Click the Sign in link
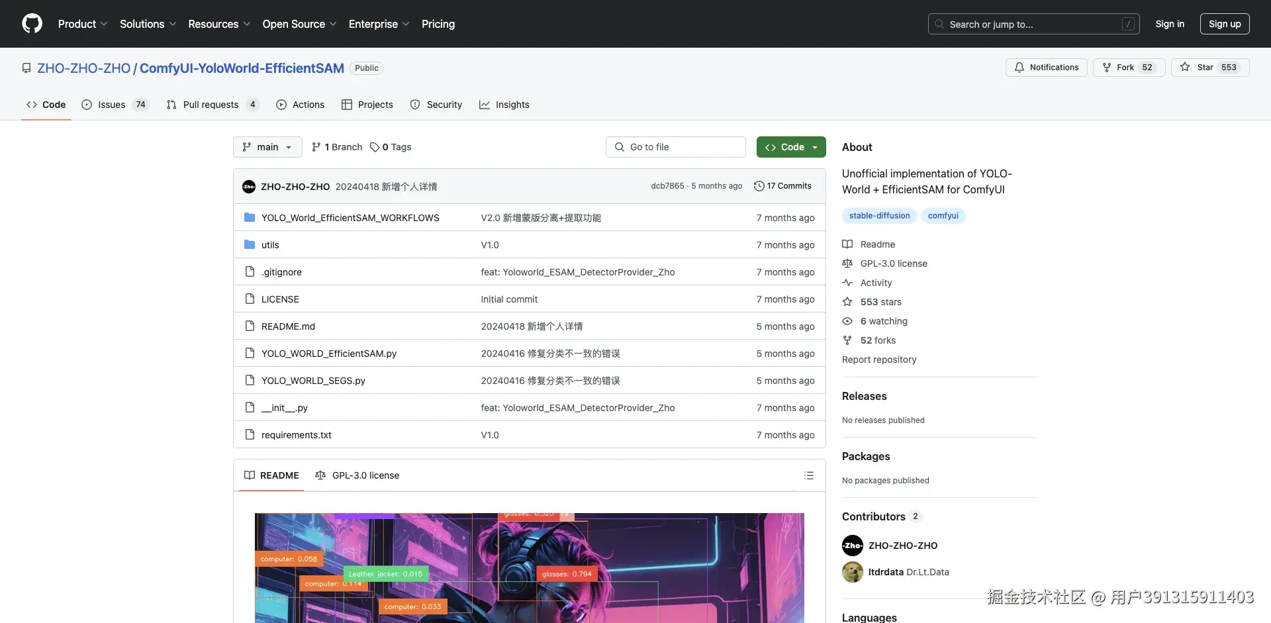Image resolution: width=1271 pixels, height=623 pixels. click(1170, 24)
